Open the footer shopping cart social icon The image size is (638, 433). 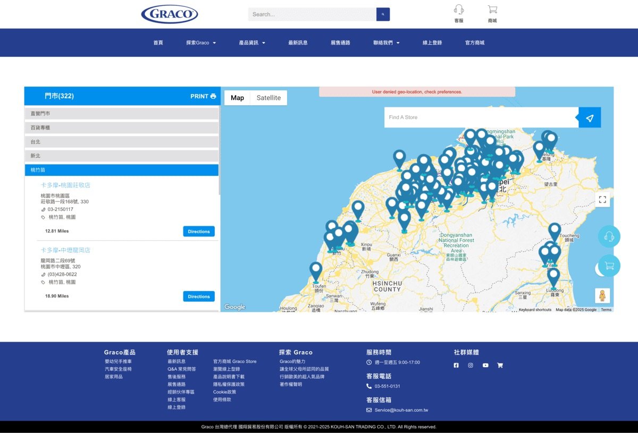pos(500,365)
